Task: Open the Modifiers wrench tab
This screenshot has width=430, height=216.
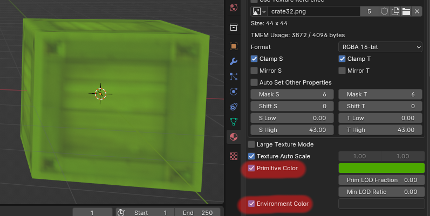Action: pos(233,61)
